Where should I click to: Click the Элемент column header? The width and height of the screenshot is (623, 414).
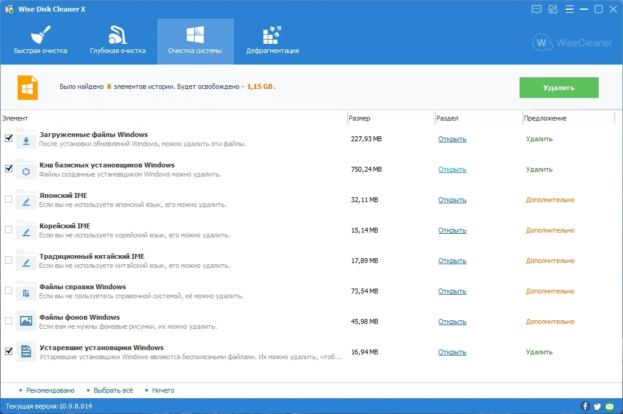pyautogui.click(x=15, y=118)
